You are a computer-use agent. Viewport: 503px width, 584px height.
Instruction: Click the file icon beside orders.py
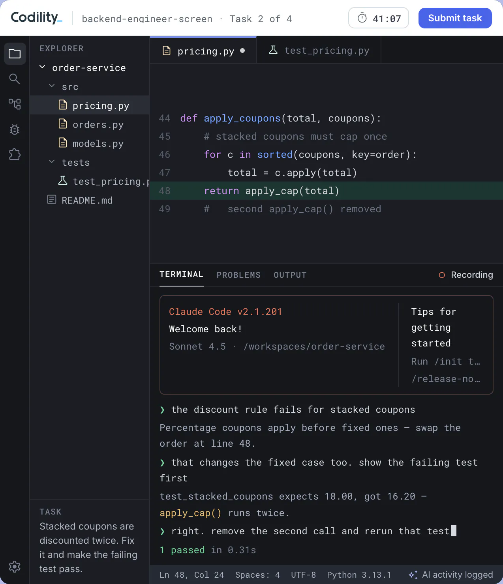click(63, 124)
